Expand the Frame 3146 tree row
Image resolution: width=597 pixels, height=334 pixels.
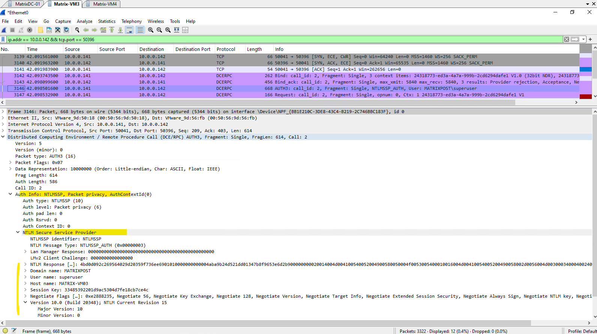pos(3,112)
